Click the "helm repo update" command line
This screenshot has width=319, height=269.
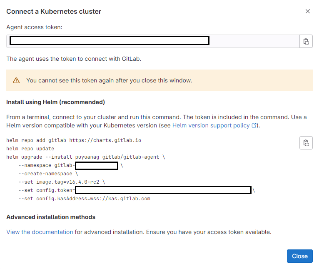[30, 149]
